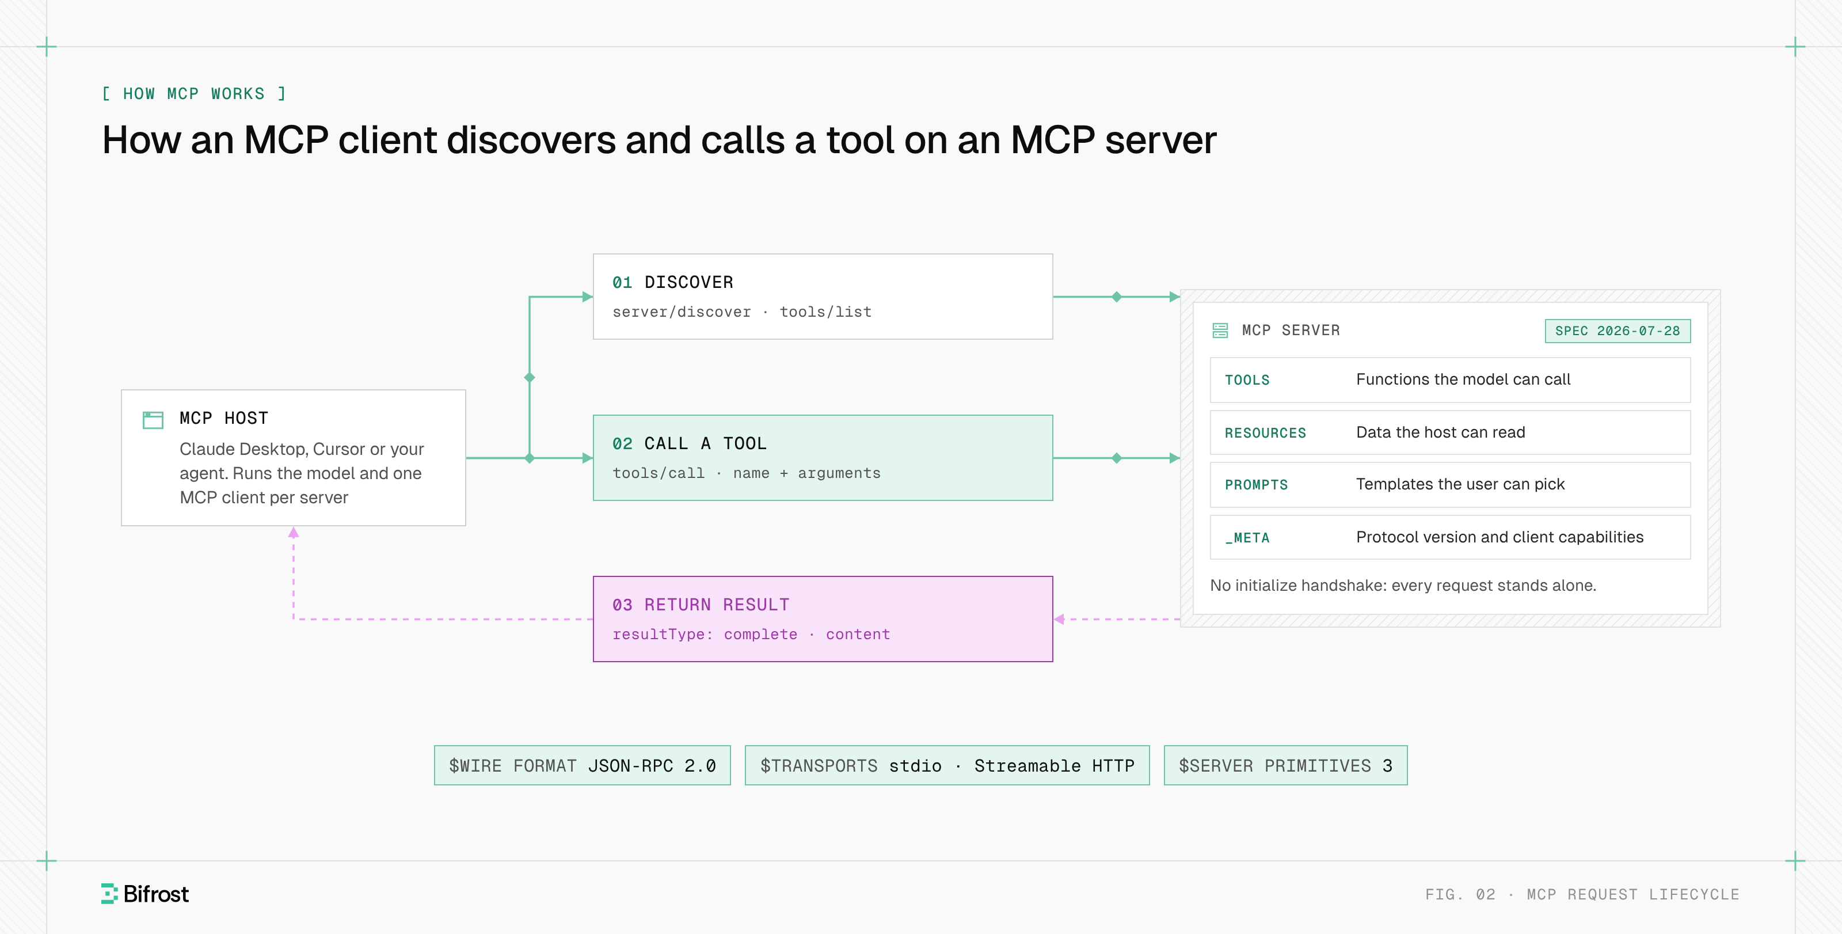
Task: Click the RESOURCES row label
Action: pos(1265,432)
